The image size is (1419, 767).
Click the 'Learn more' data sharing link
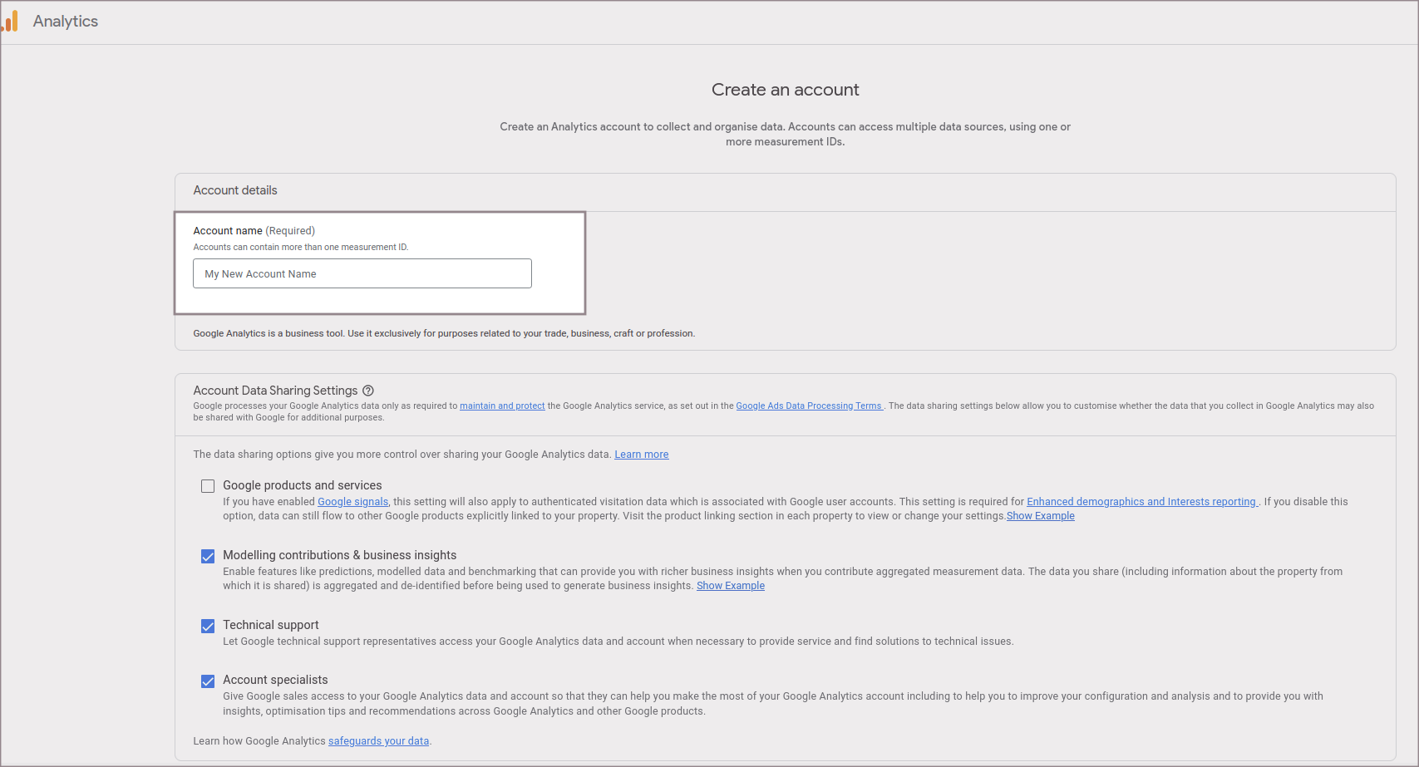click(641, 455)
